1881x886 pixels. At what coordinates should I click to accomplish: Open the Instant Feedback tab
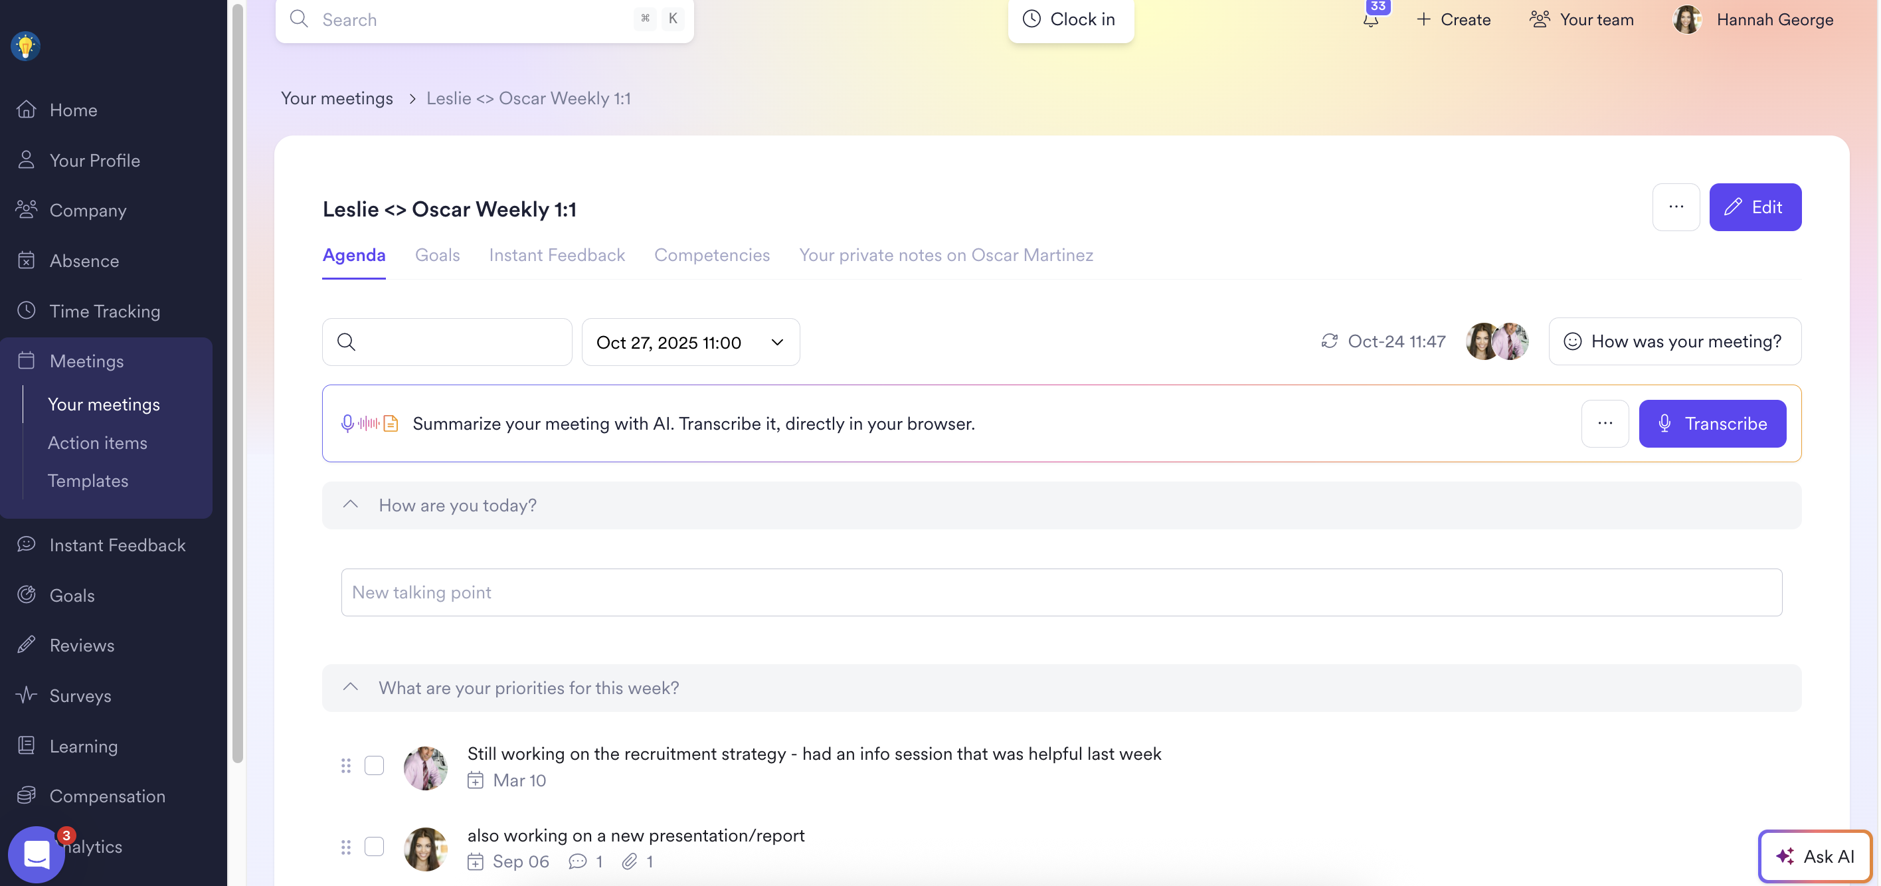tap(557, 255)
